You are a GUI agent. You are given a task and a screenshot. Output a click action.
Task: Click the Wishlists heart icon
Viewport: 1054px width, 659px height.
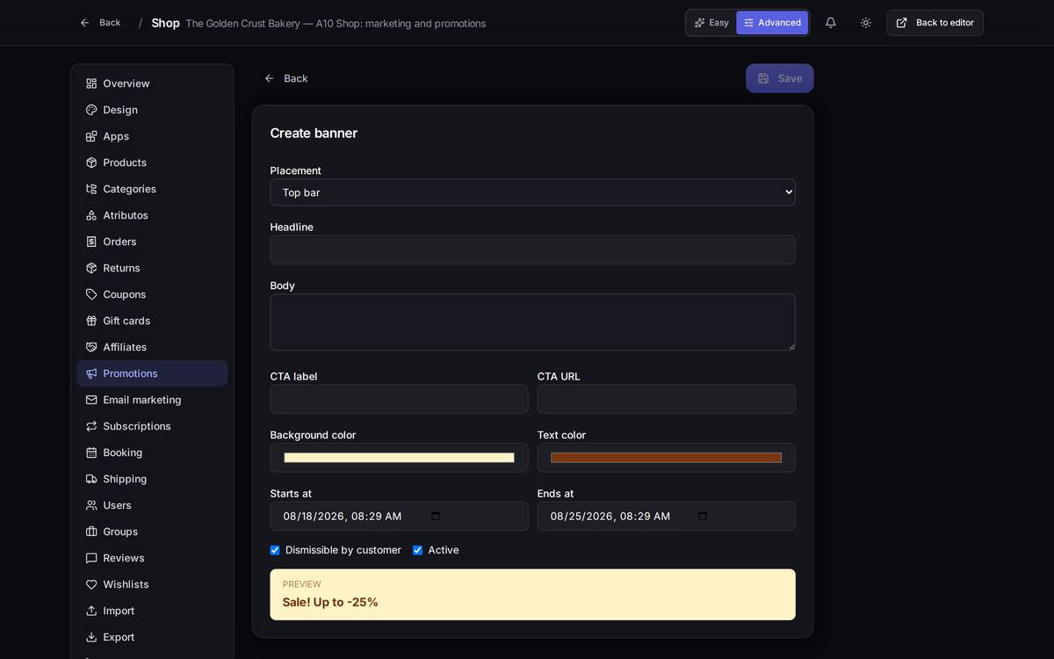pyautogui.click(x=91, y=584)
